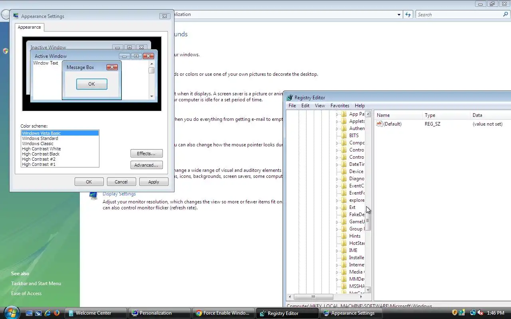
Task: Open Registry Editor View menu
Action: click(320, 106)
